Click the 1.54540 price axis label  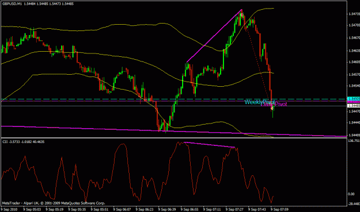pyautogui.click(x=354, y=86)
